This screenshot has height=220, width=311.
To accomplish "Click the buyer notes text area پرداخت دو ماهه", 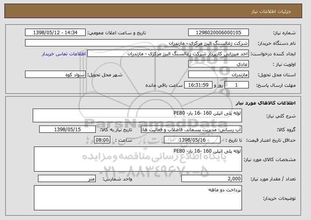I will coord(138,198).
